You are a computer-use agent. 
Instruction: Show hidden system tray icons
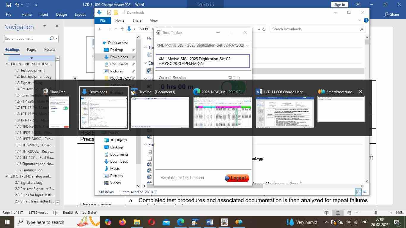click(x=326, y=222)
